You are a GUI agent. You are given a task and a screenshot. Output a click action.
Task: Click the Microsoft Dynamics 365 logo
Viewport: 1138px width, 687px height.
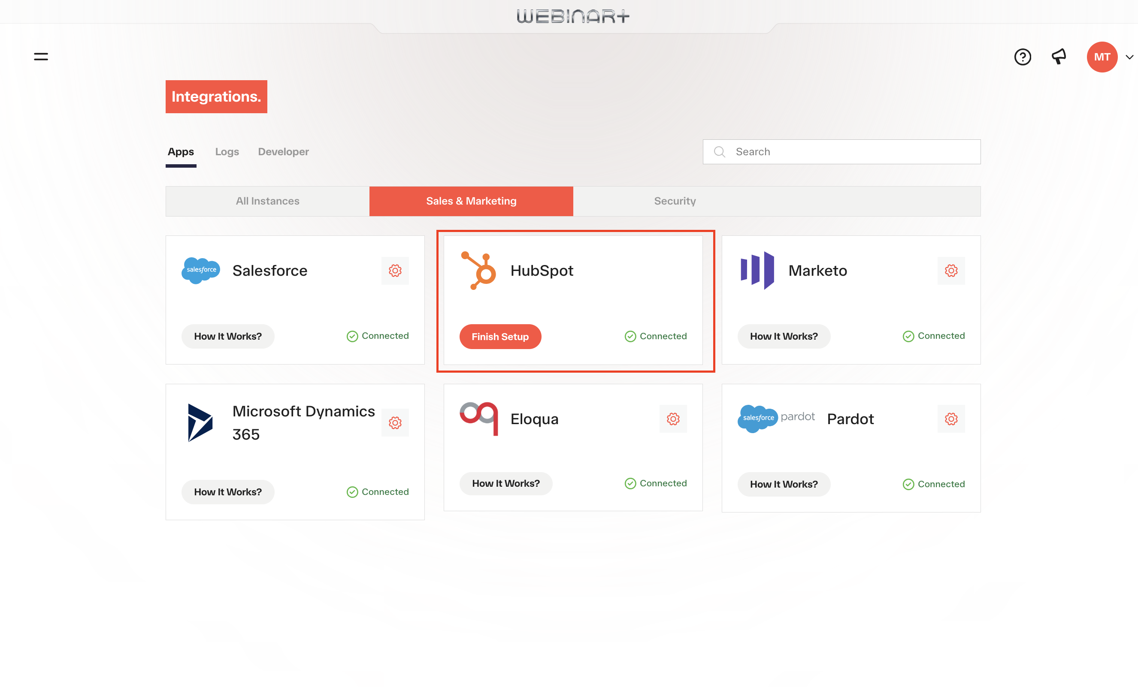(200, 422)
